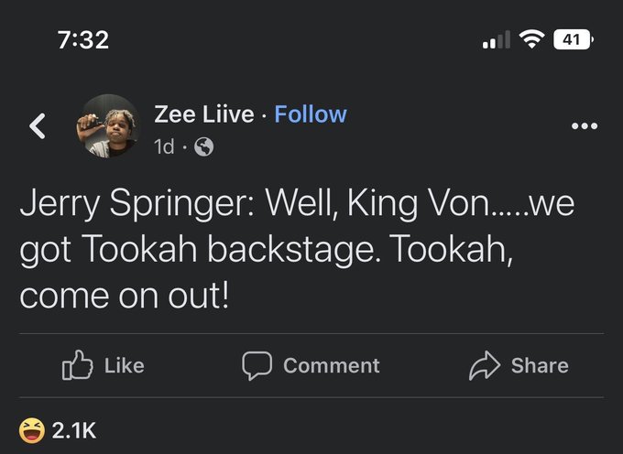The width and height of the screenshot is (623, 454).
Task: Tap the Share arrow icon
Action: coord(482,366)
